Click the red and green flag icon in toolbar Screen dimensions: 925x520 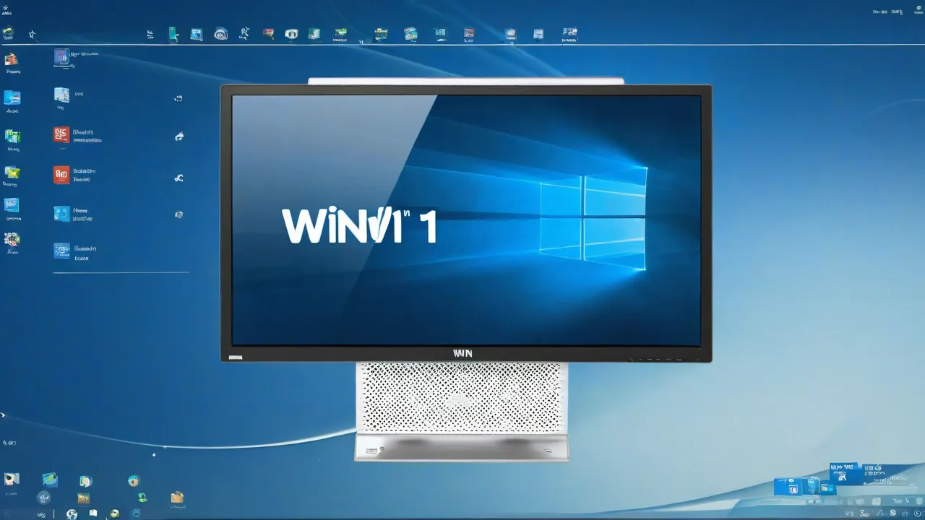[268, 33]
